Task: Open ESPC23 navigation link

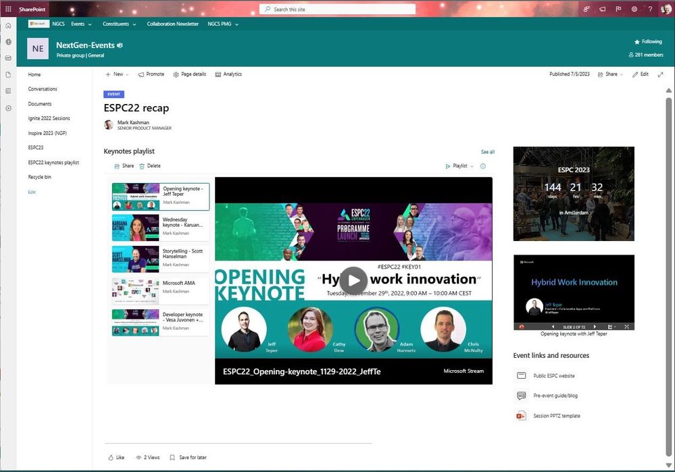Action: 36,148
